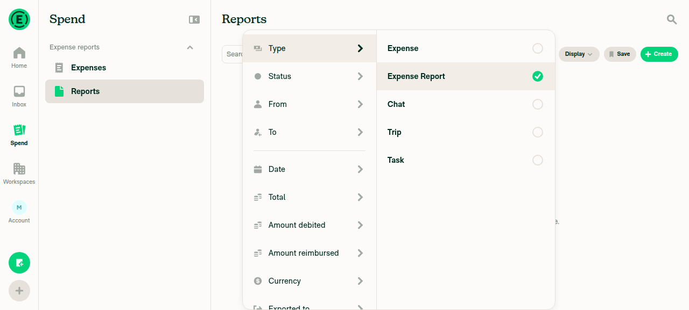Image resolution: width=689 pixels, height=310 pixels.
Task: Open the Date filter menu item
Action: click(x=310, y=169)
